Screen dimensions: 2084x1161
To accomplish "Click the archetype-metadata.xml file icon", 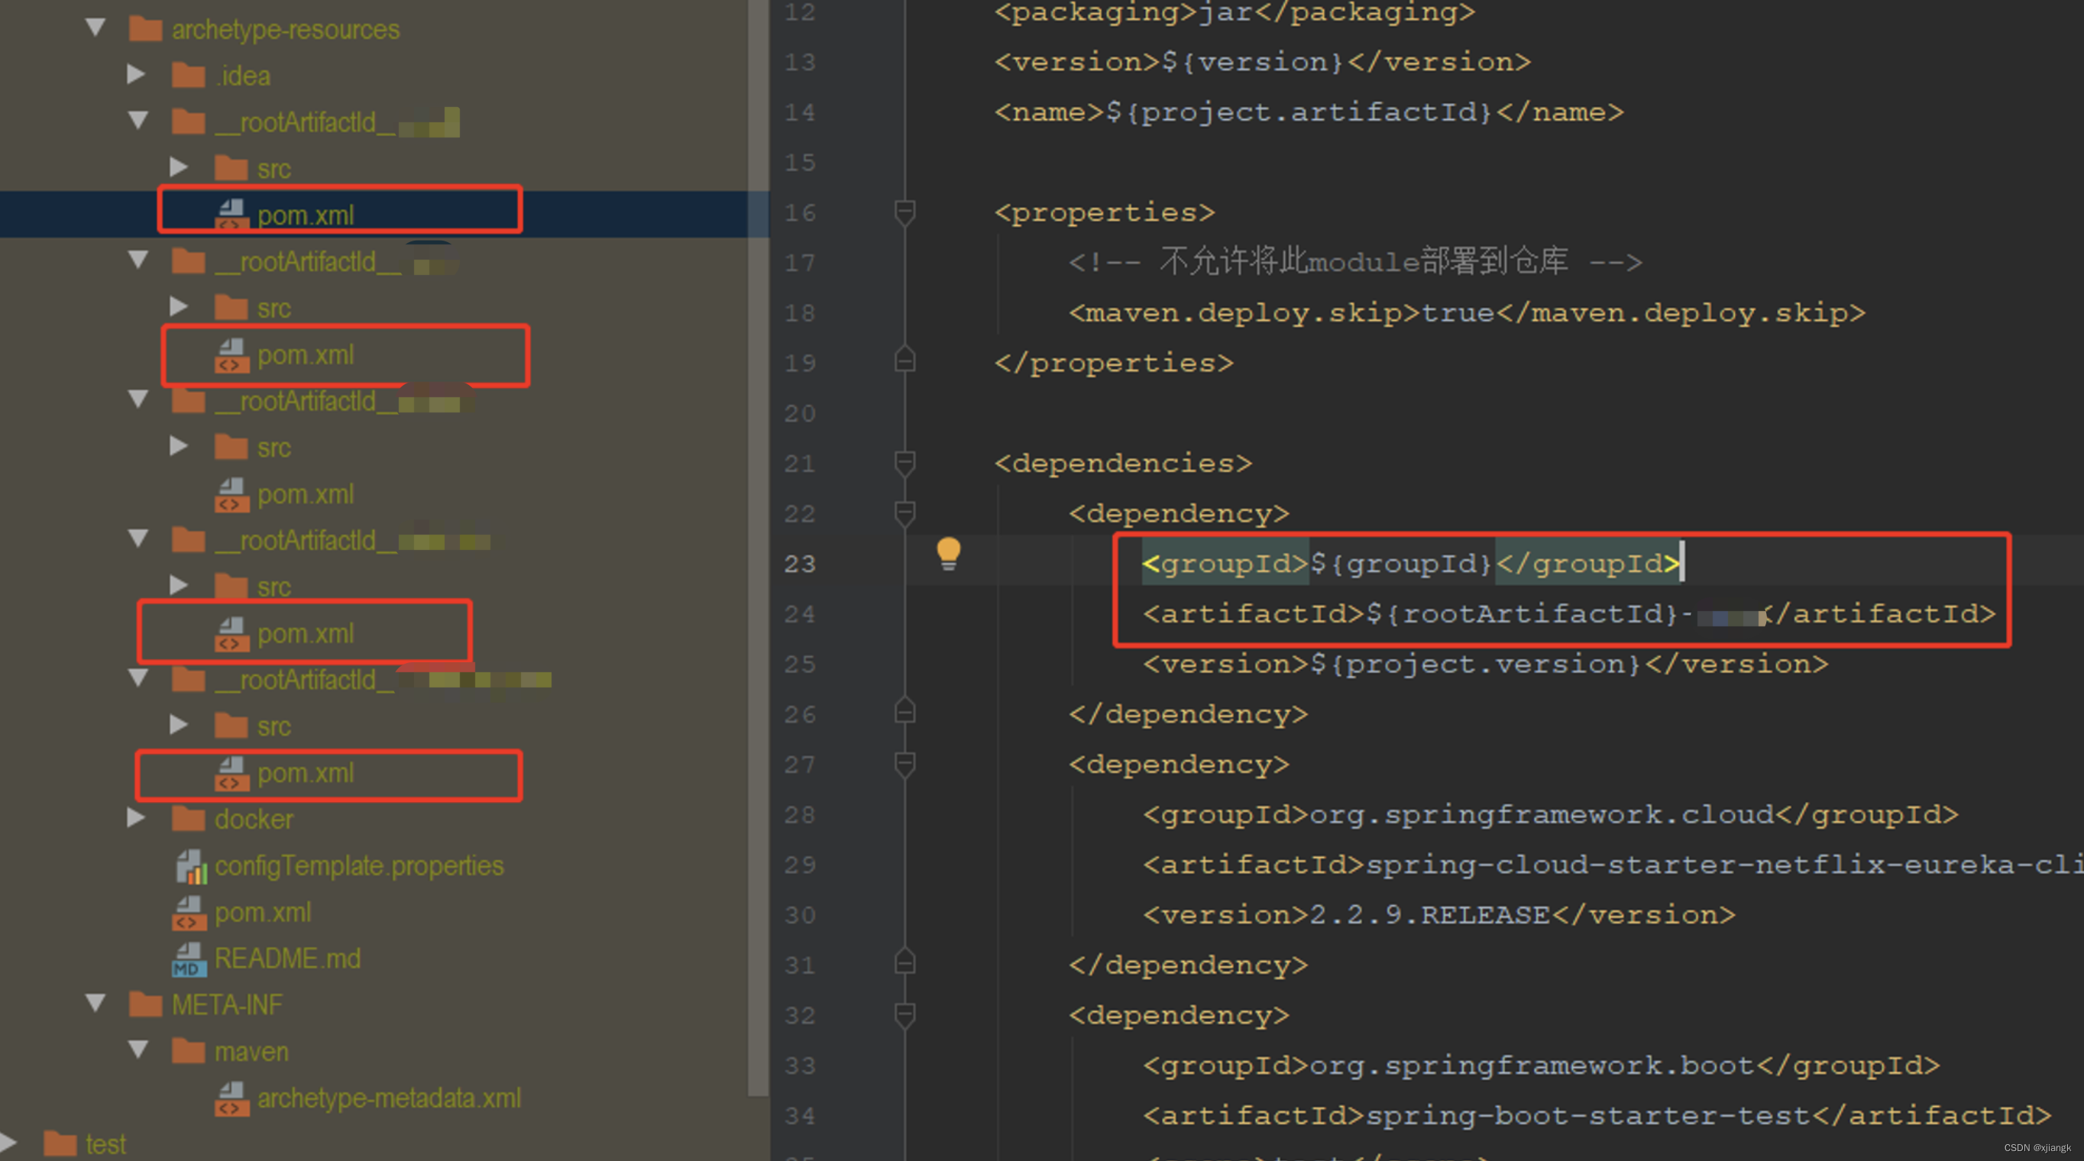I will 231,1098.
